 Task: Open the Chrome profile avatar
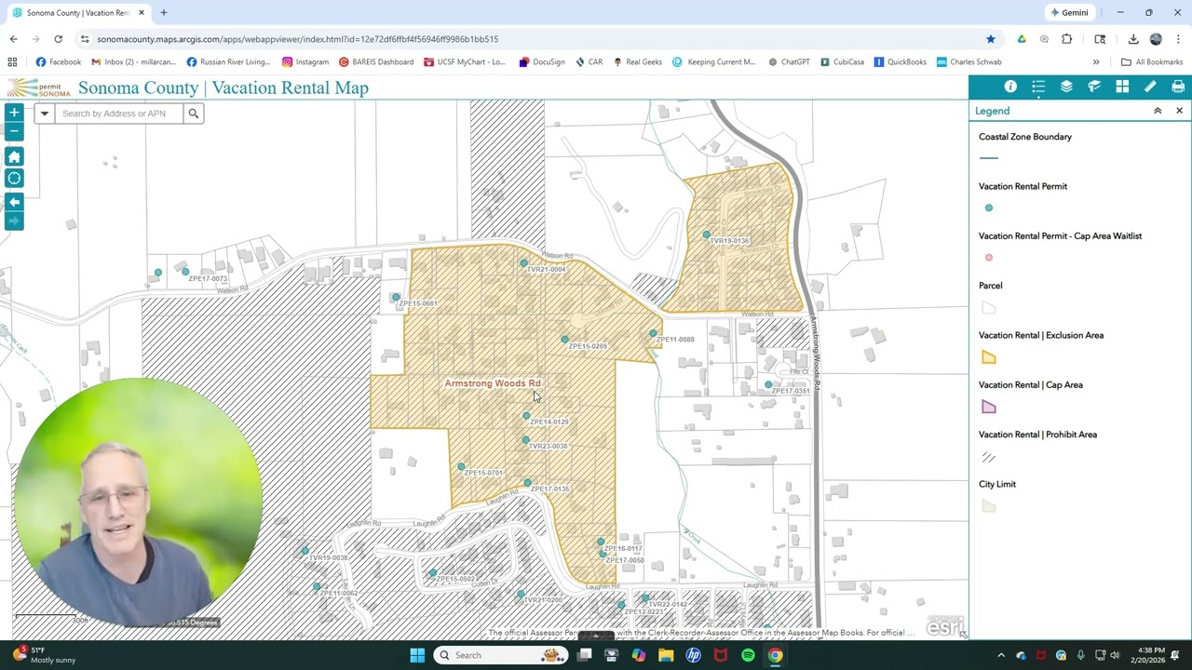(1156, 39)
